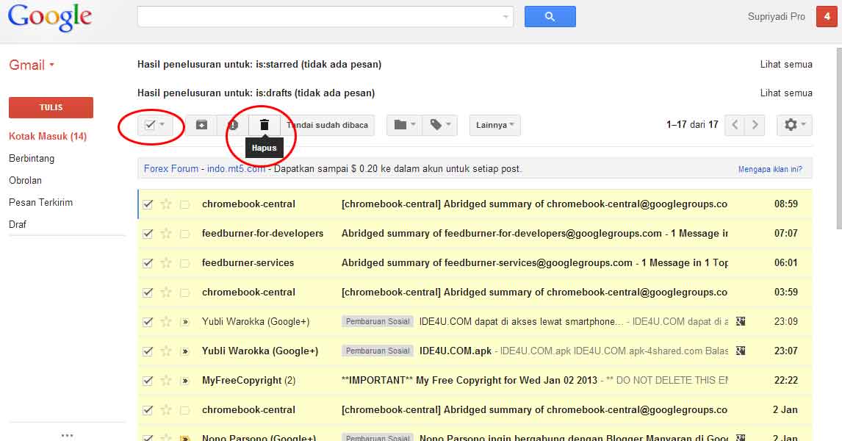
Task: Expand the search options arrow
Action: pyautogui.click(x=505, y=17)
